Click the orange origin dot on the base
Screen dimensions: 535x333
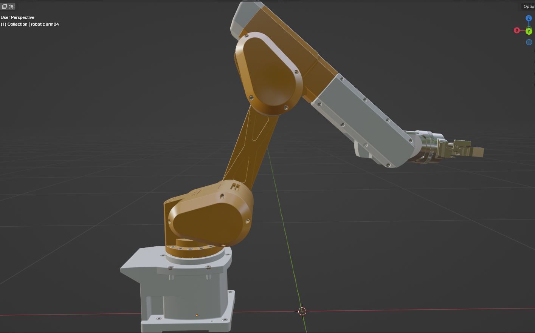[x=197, y=315]
